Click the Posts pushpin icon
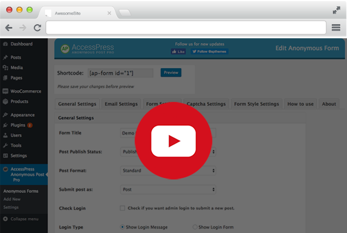The height and width of the screenshot is (233, 347). 6,57
